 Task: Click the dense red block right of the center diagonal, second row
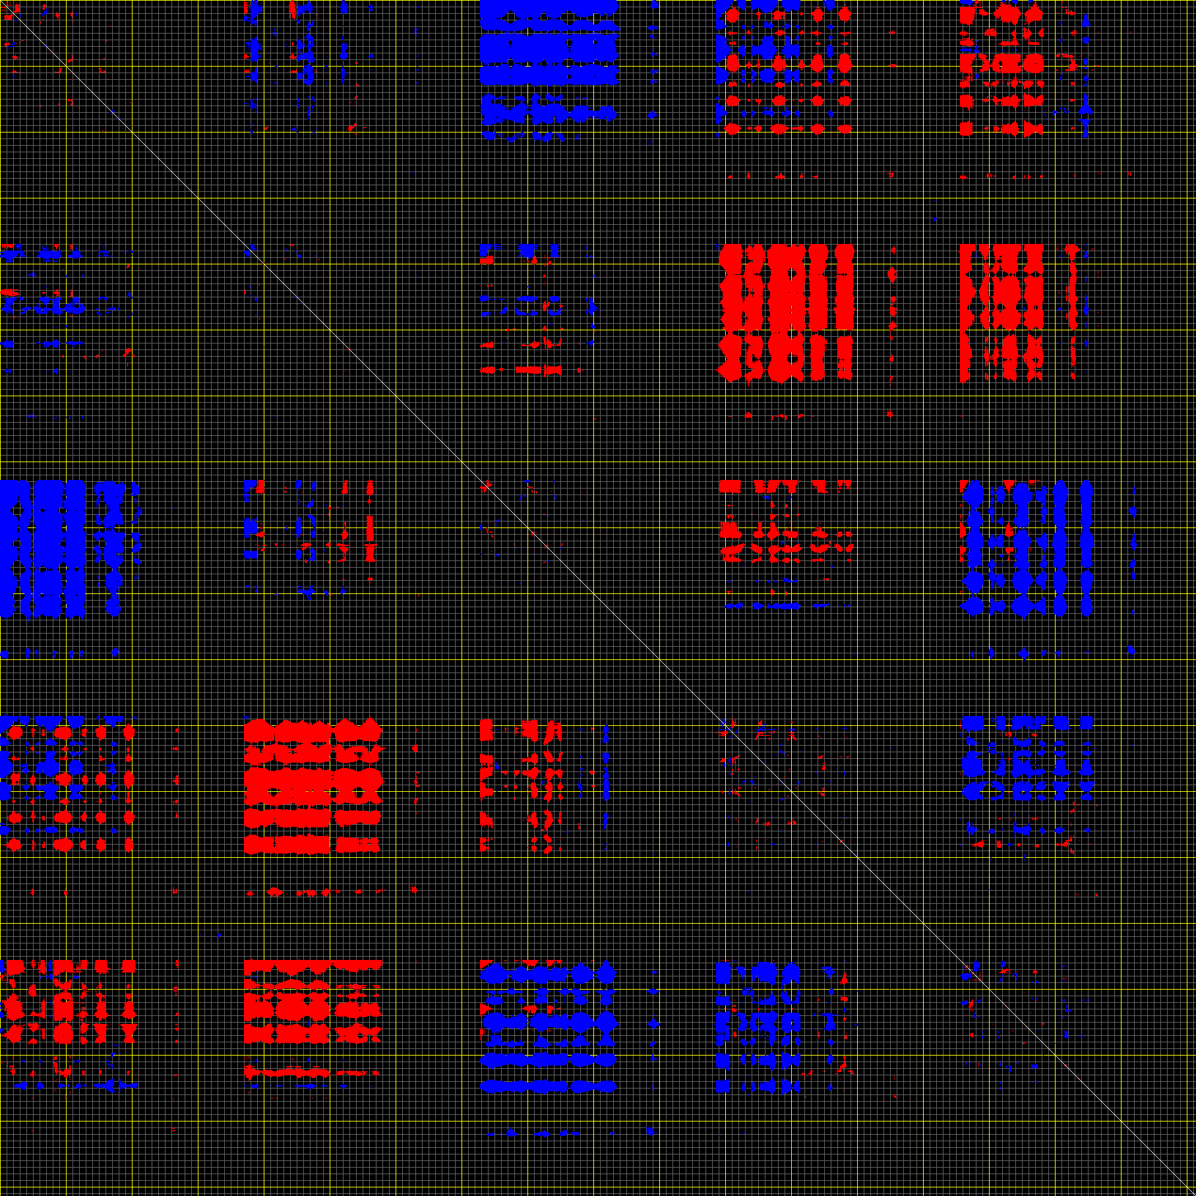tap(786, 313)
